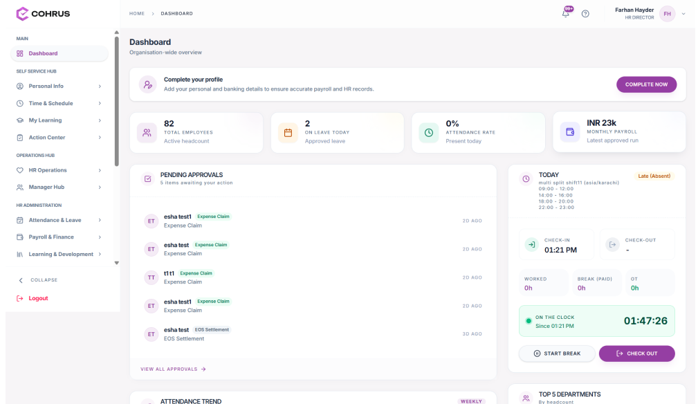Click the TT avatar in approvals
698x404 pixels.
(x=151, y=277)
